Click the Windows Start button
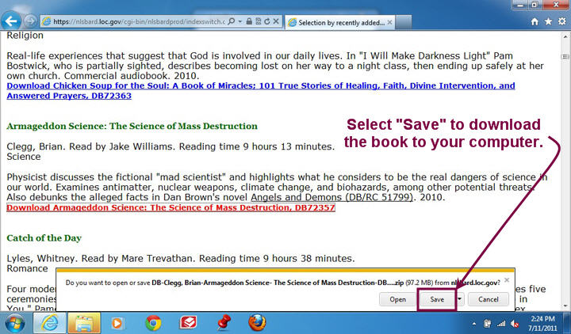The height and width of the screenshot is (334, 571). (17, 322)
